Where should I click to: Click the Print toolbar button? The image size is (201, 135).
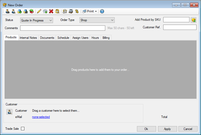coord(88,11)
